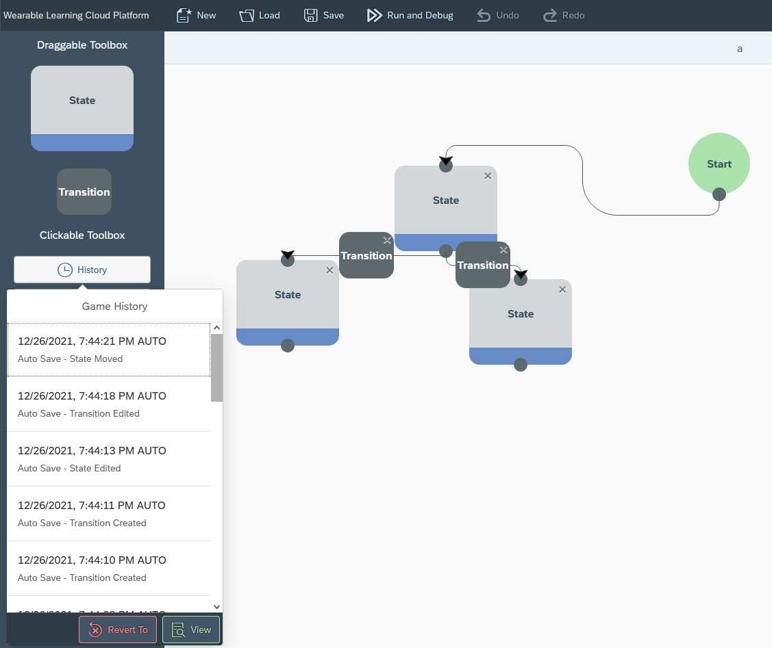Delete the topmost State node via its × icon

[488, 176]
